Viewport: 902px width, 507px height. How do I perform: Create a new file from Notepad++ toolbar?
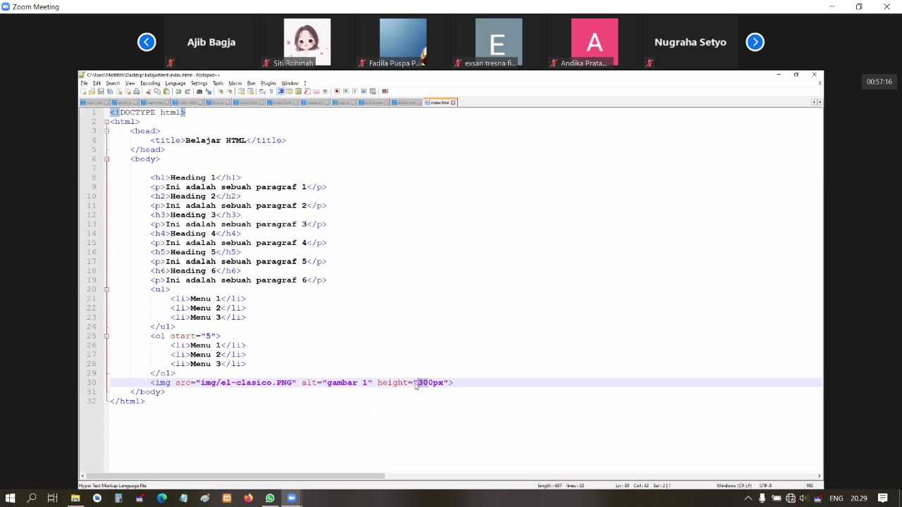(83, 92)
